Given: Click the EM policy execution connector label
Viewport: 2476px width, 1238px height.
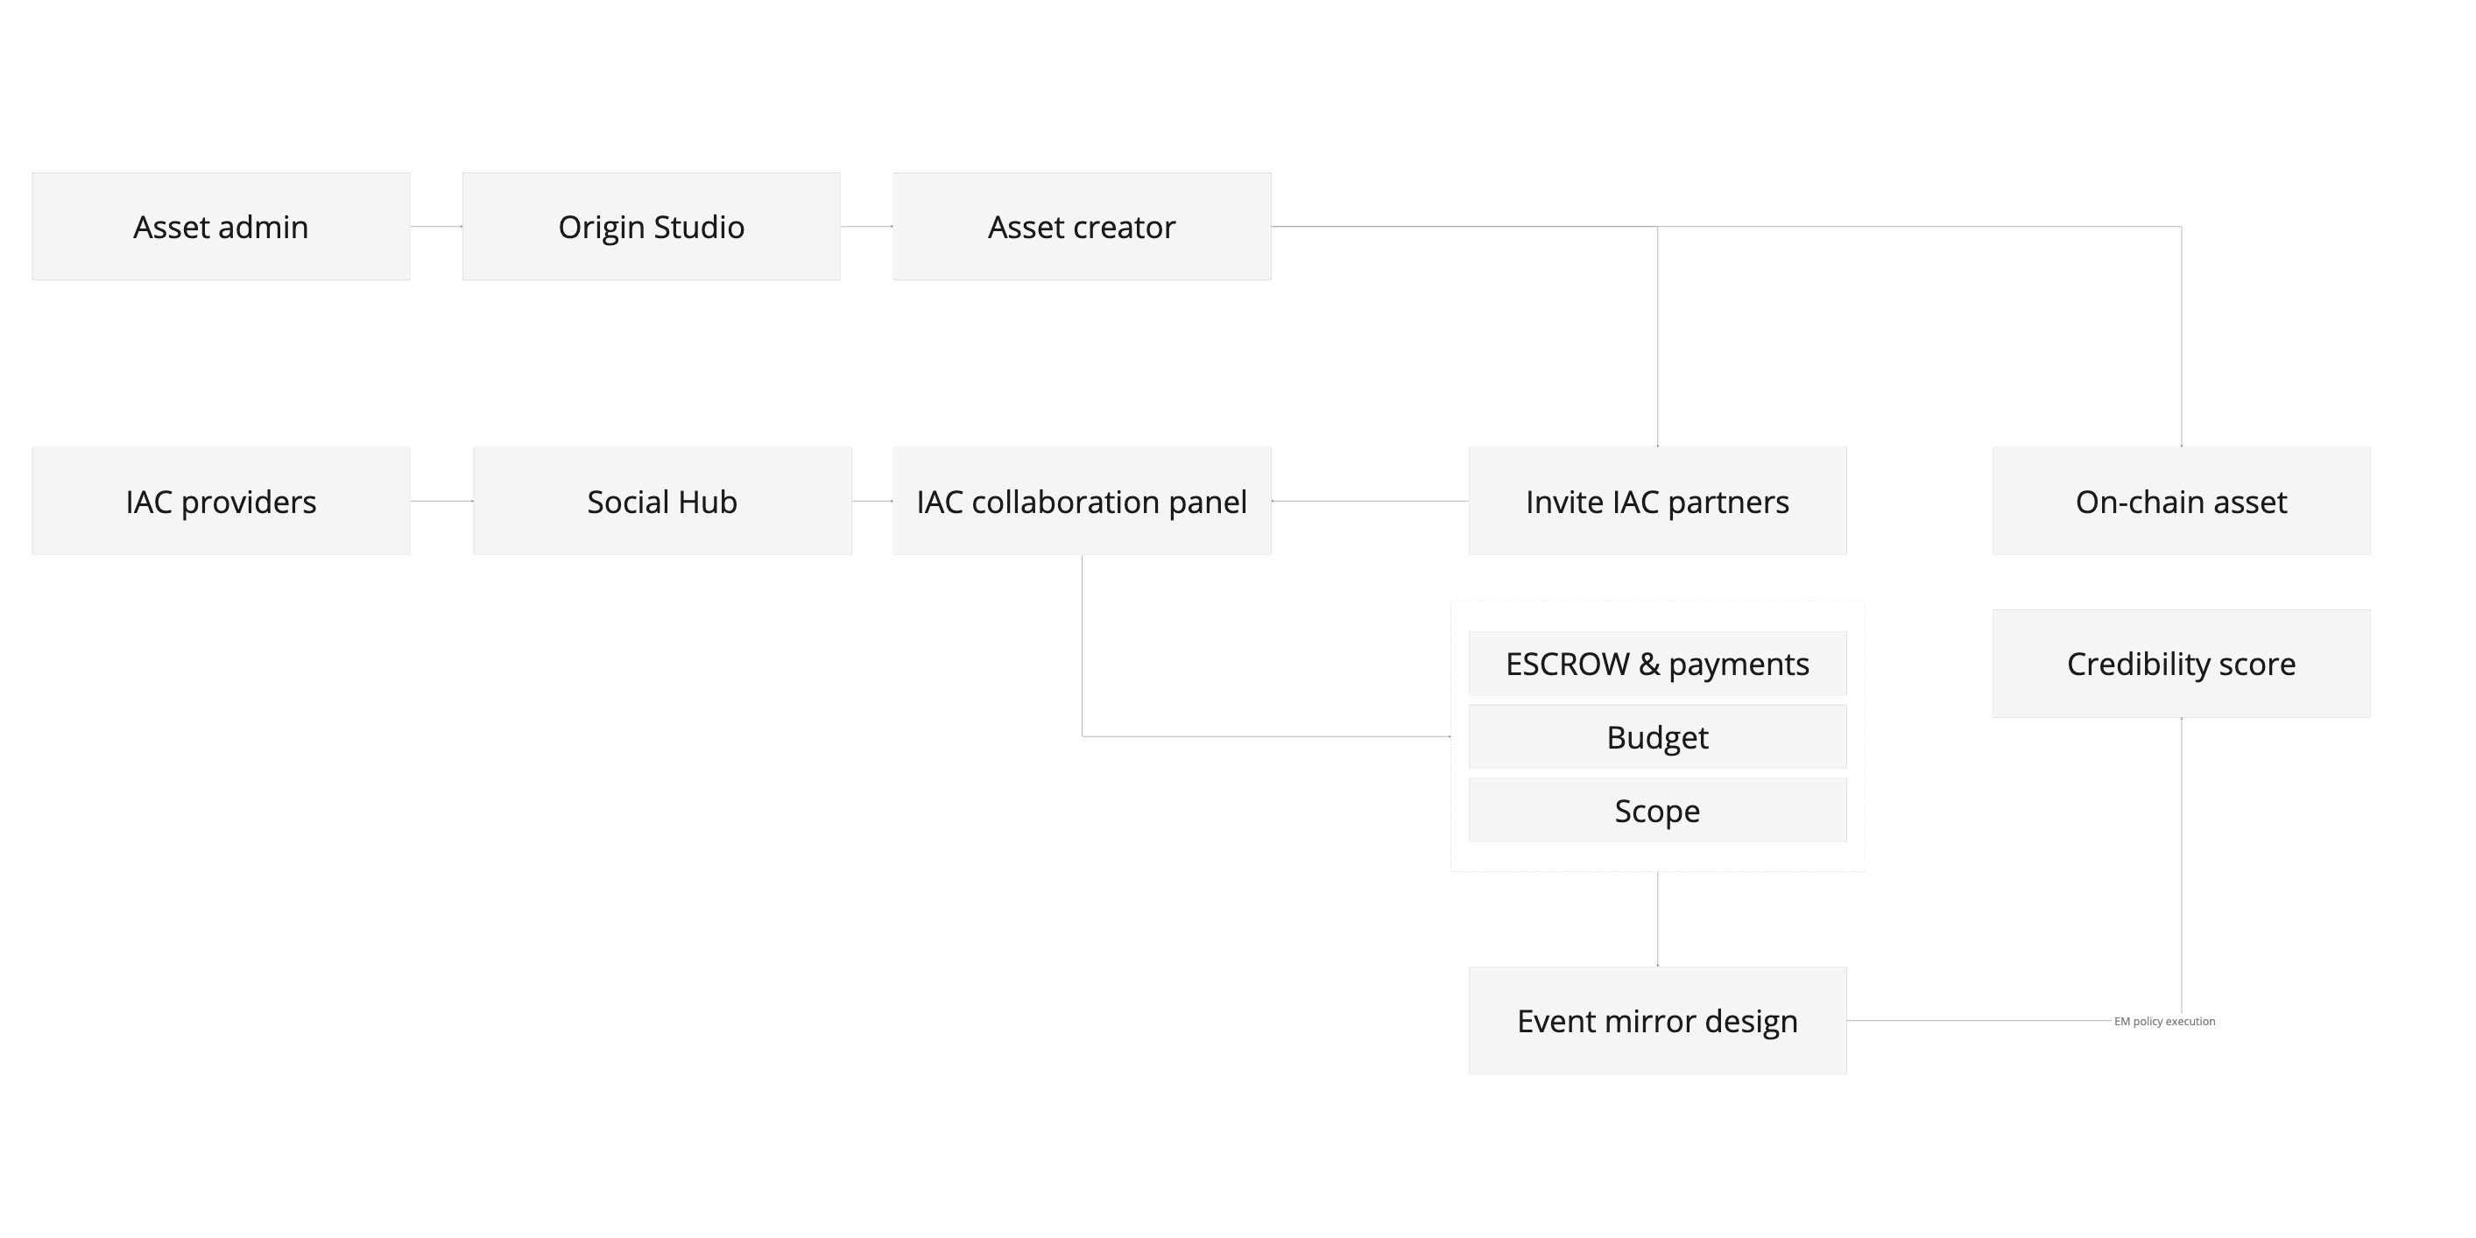Looking at the screenshot, I should (x=2164, y=1022).
